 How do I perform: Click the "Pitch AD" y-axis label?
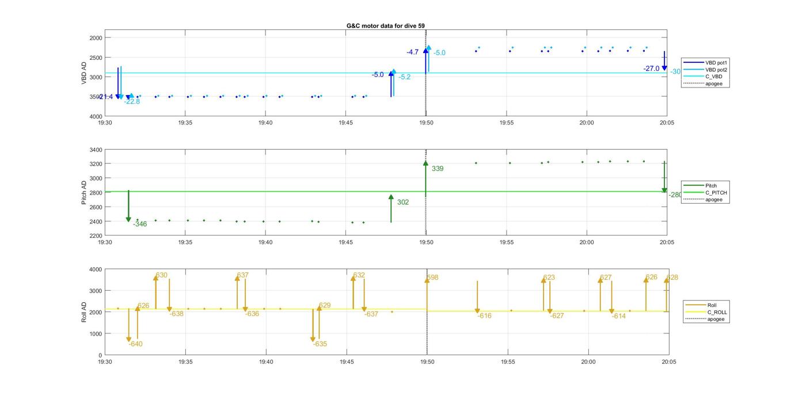pyautogui.click(x=84, y=193)
